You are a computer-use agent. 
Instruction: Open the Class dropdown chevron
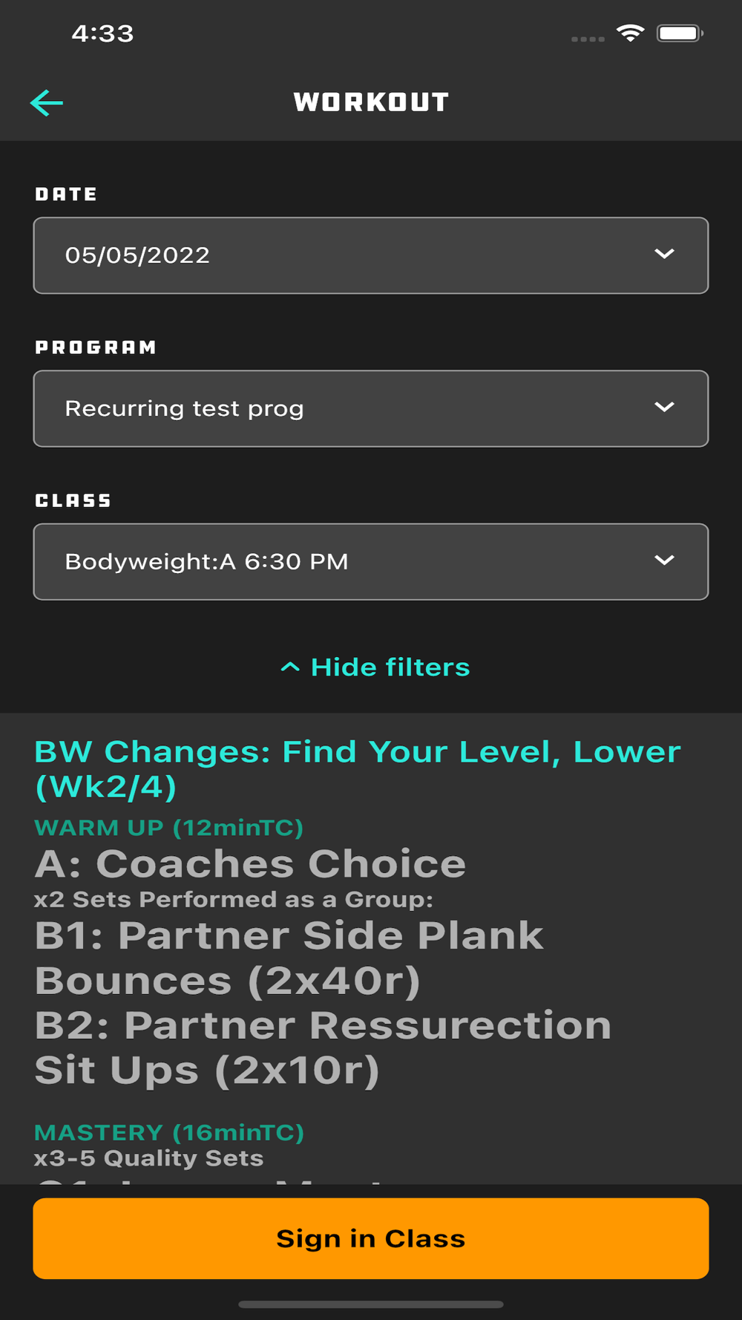pyautogui.click(x=664, y=560)
